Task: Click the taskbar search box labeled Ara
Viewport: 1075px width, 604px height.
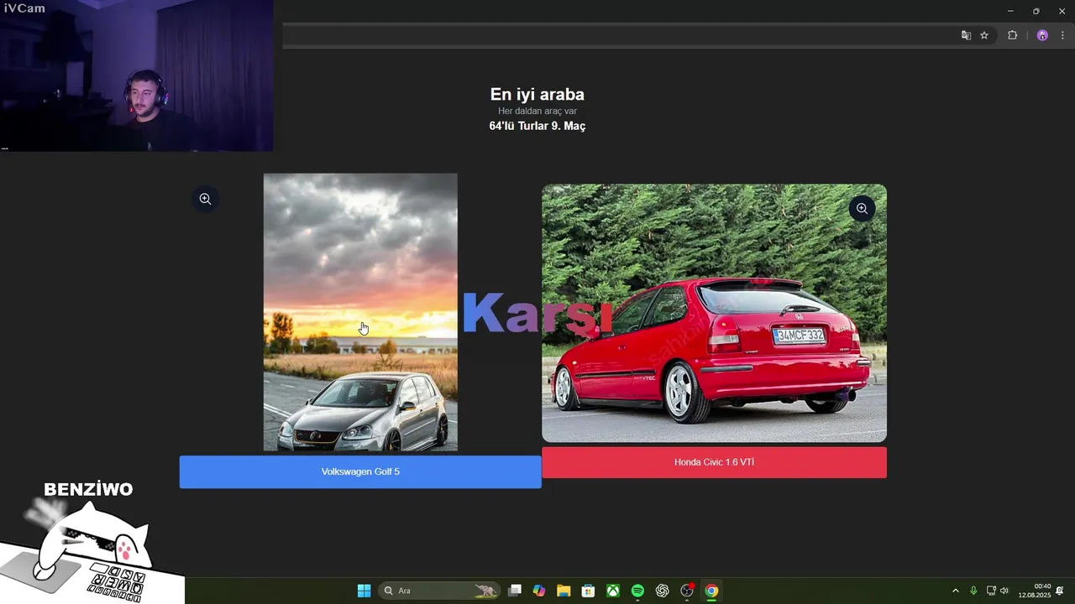Action: pyautogui.click(x=439, y=591)
